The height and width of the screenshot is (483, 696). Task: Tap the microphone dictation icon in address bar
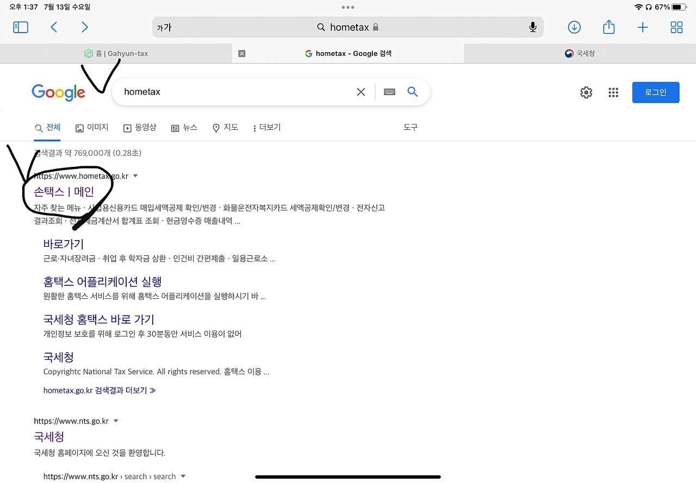point(533,27)
